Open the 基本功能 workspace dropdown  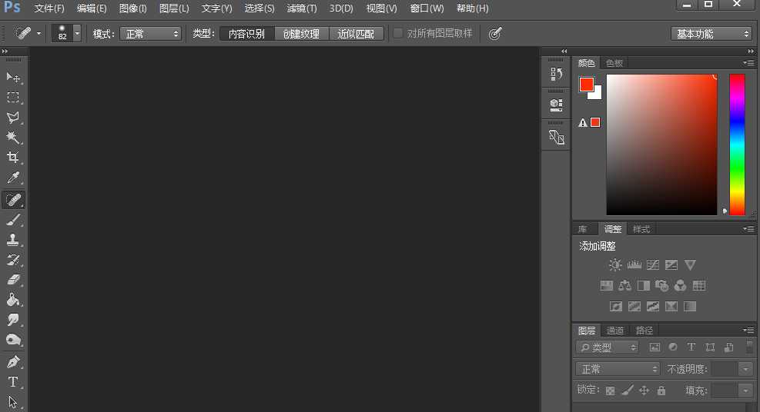711,34
